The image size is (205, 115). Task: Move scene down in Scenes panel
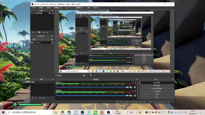point(44,98)
